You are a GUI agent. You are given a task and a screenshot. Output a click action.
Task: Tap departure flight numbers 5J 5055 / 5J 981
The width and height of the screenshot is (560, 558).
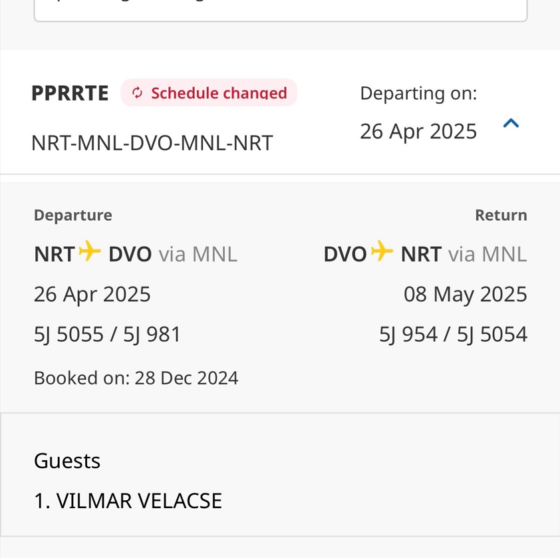[x=108, y=334]
